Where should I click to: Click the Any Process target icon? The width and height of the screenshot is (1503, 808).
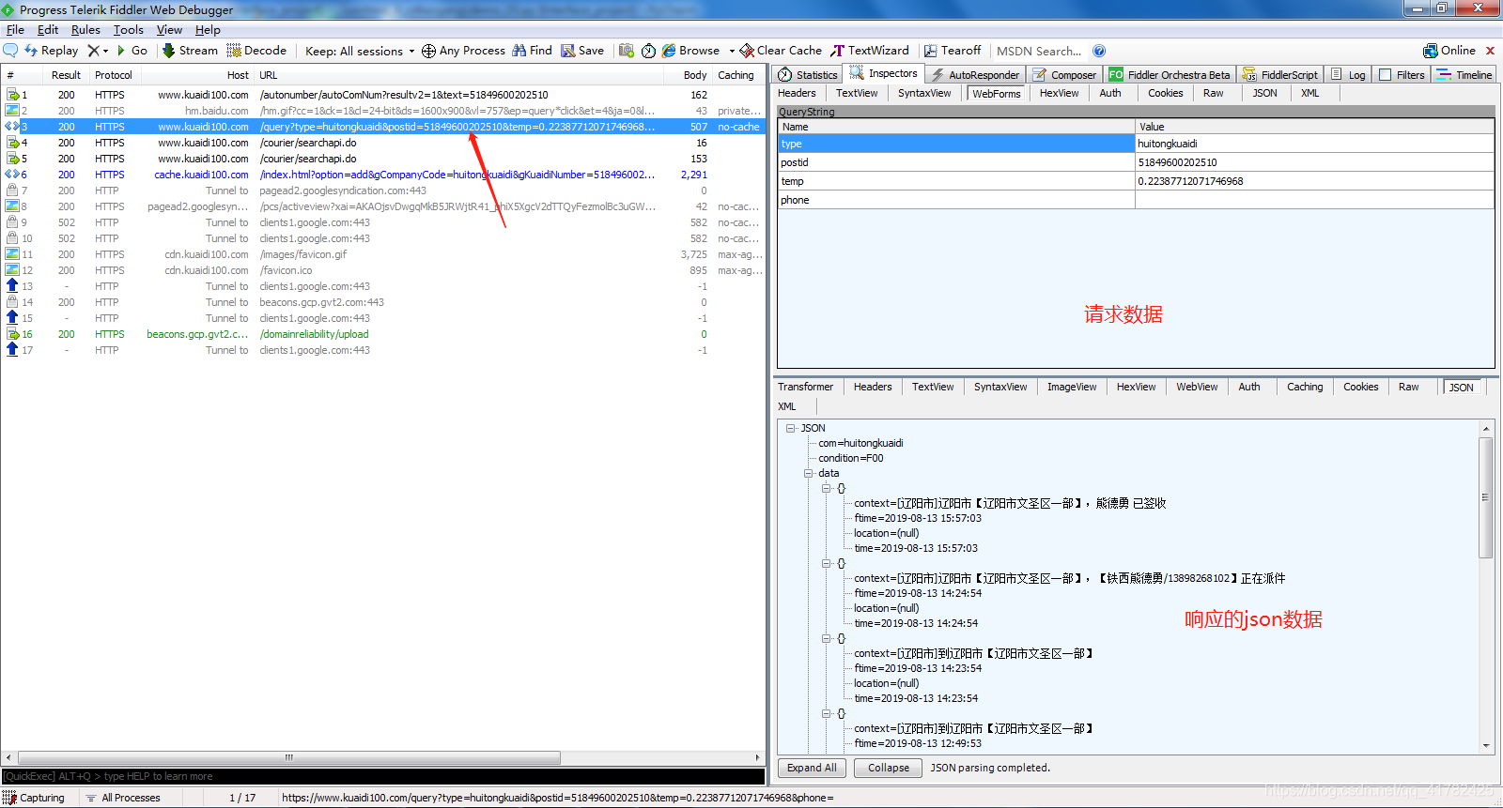point(428,51)
